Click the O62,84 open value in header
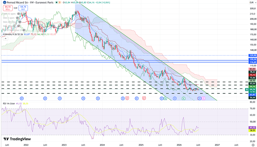Screen dimensions: 257x147 point(66,3)
